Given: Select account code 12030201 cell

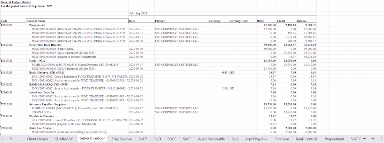Looking at the screenshot, I should click(13, 25).
